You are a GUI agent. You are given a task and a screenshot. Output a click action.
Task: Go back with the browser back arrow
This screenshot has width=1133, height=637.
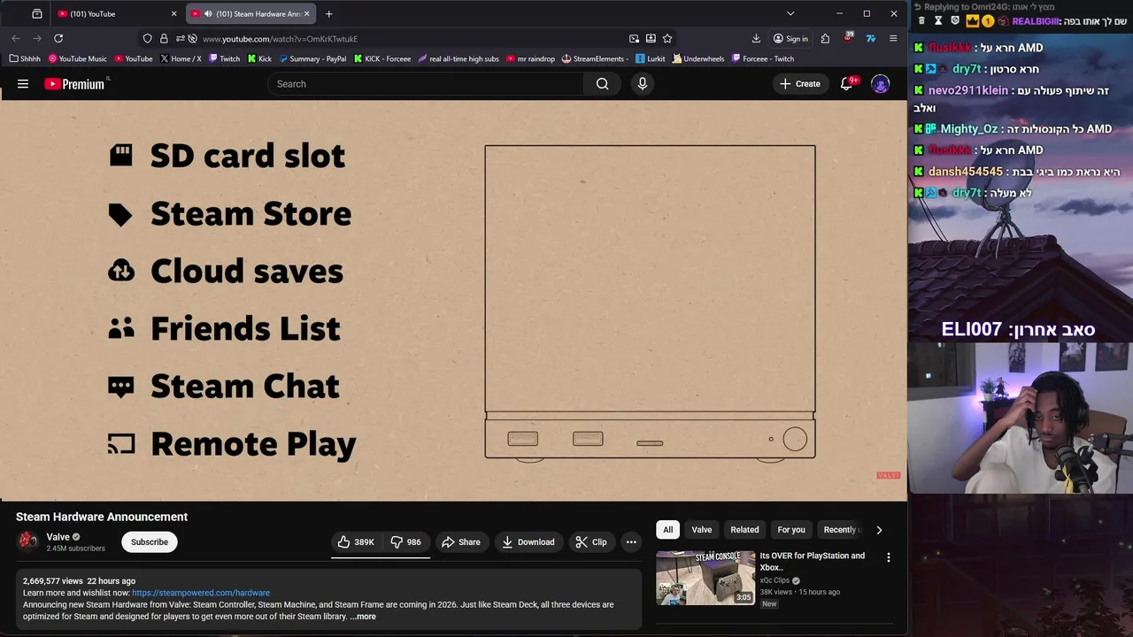pos(16,38)
